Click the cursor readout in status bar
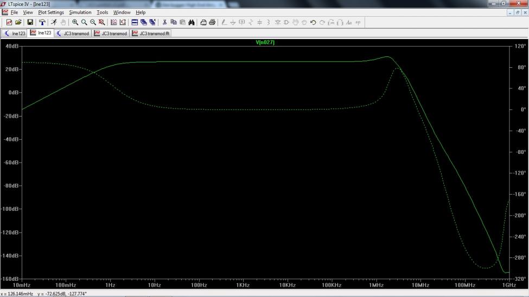The image size is (529, 297). pyautogui.click(x=44, y=294)
